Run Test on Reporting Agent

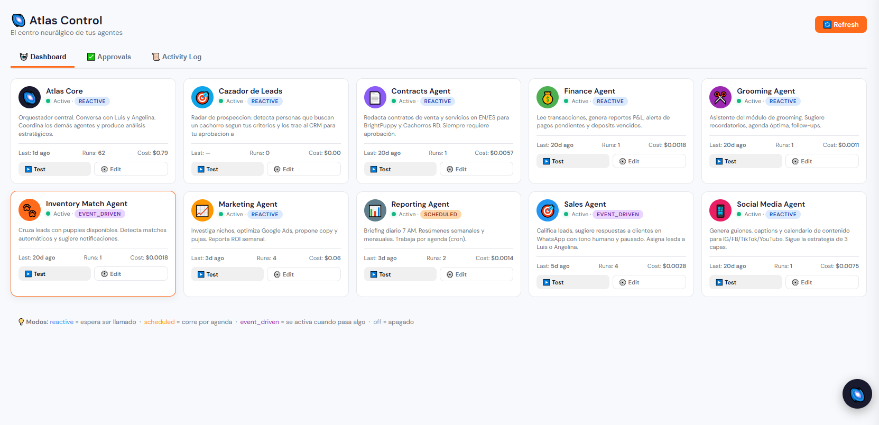(x=400, y=274)
